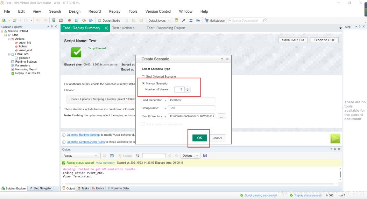Increase the Number of Vusers value
The width and height of the screenshot is (367, 199).
(x=188, y=88)
